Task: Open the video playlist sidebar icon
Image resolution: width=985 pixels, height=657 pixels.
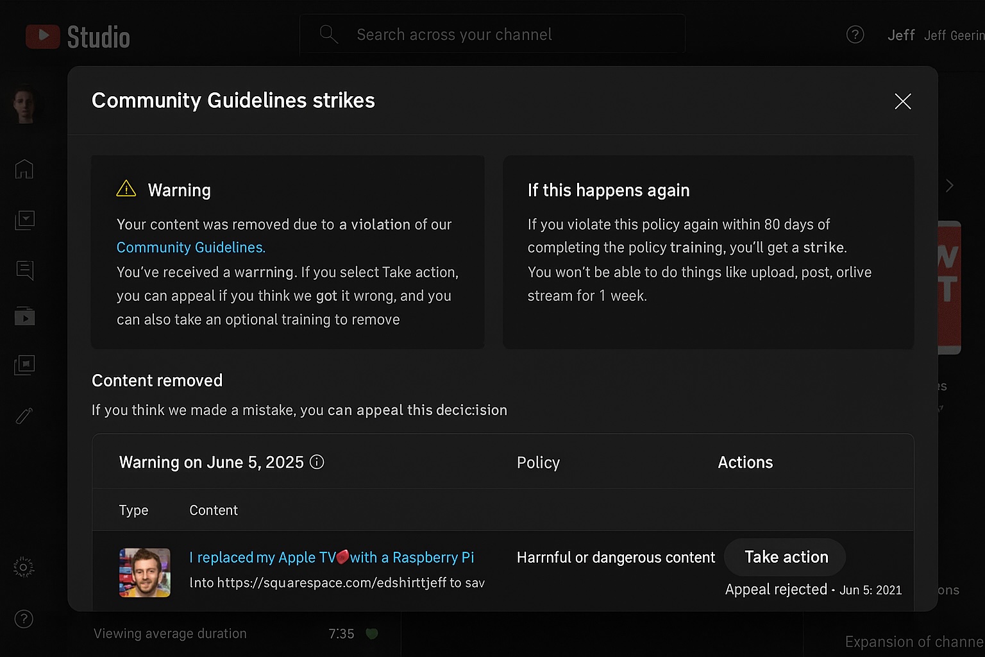Action: (x=24, y=316)
